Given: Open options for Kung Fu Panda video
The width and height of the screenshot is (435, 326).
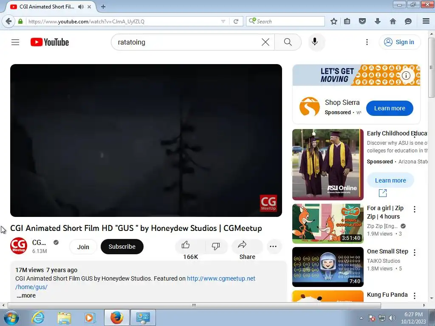Looking at the screenshot, I should (x=415, y=296).
